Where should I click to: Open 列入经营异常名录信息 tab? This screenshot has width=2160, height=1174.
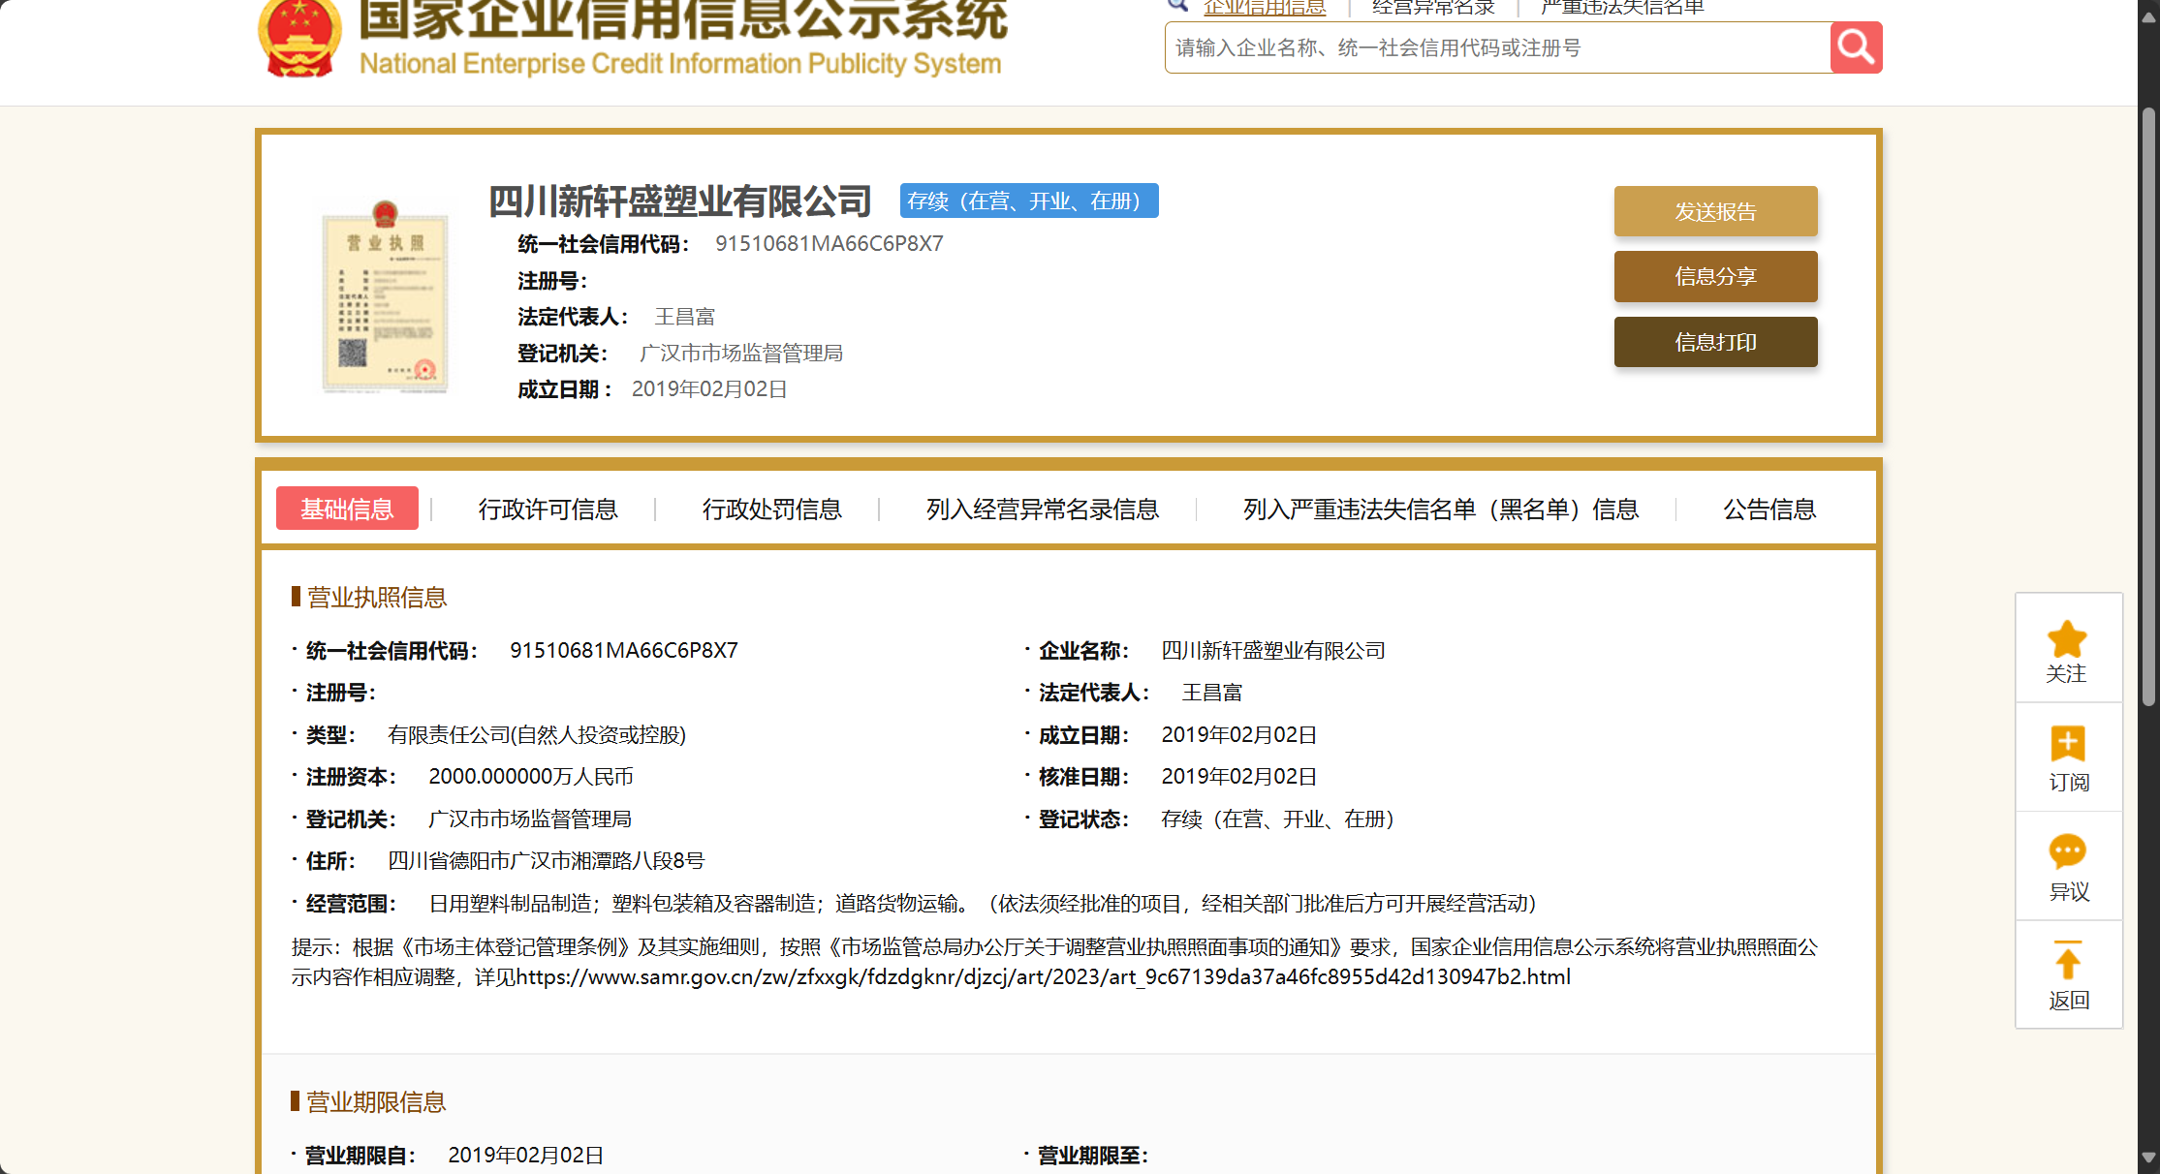click(1042, 510)
